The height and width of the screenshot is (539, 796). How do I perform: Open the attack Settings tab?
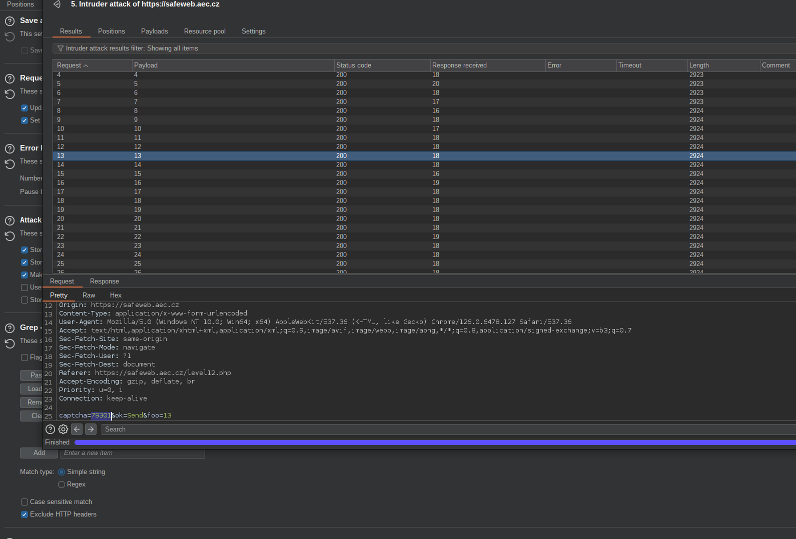[254, 31]
